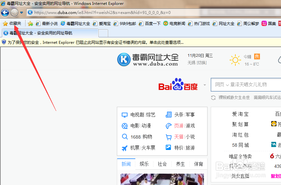Open the recent pages dropdown arrow
The image size is (281, 185).
tap(21, 13)
